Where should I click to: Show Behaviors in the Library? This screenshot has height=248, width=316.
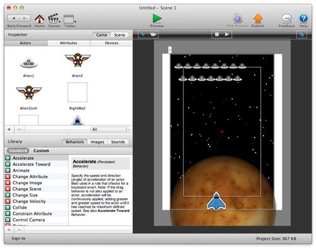pos(75,142)
